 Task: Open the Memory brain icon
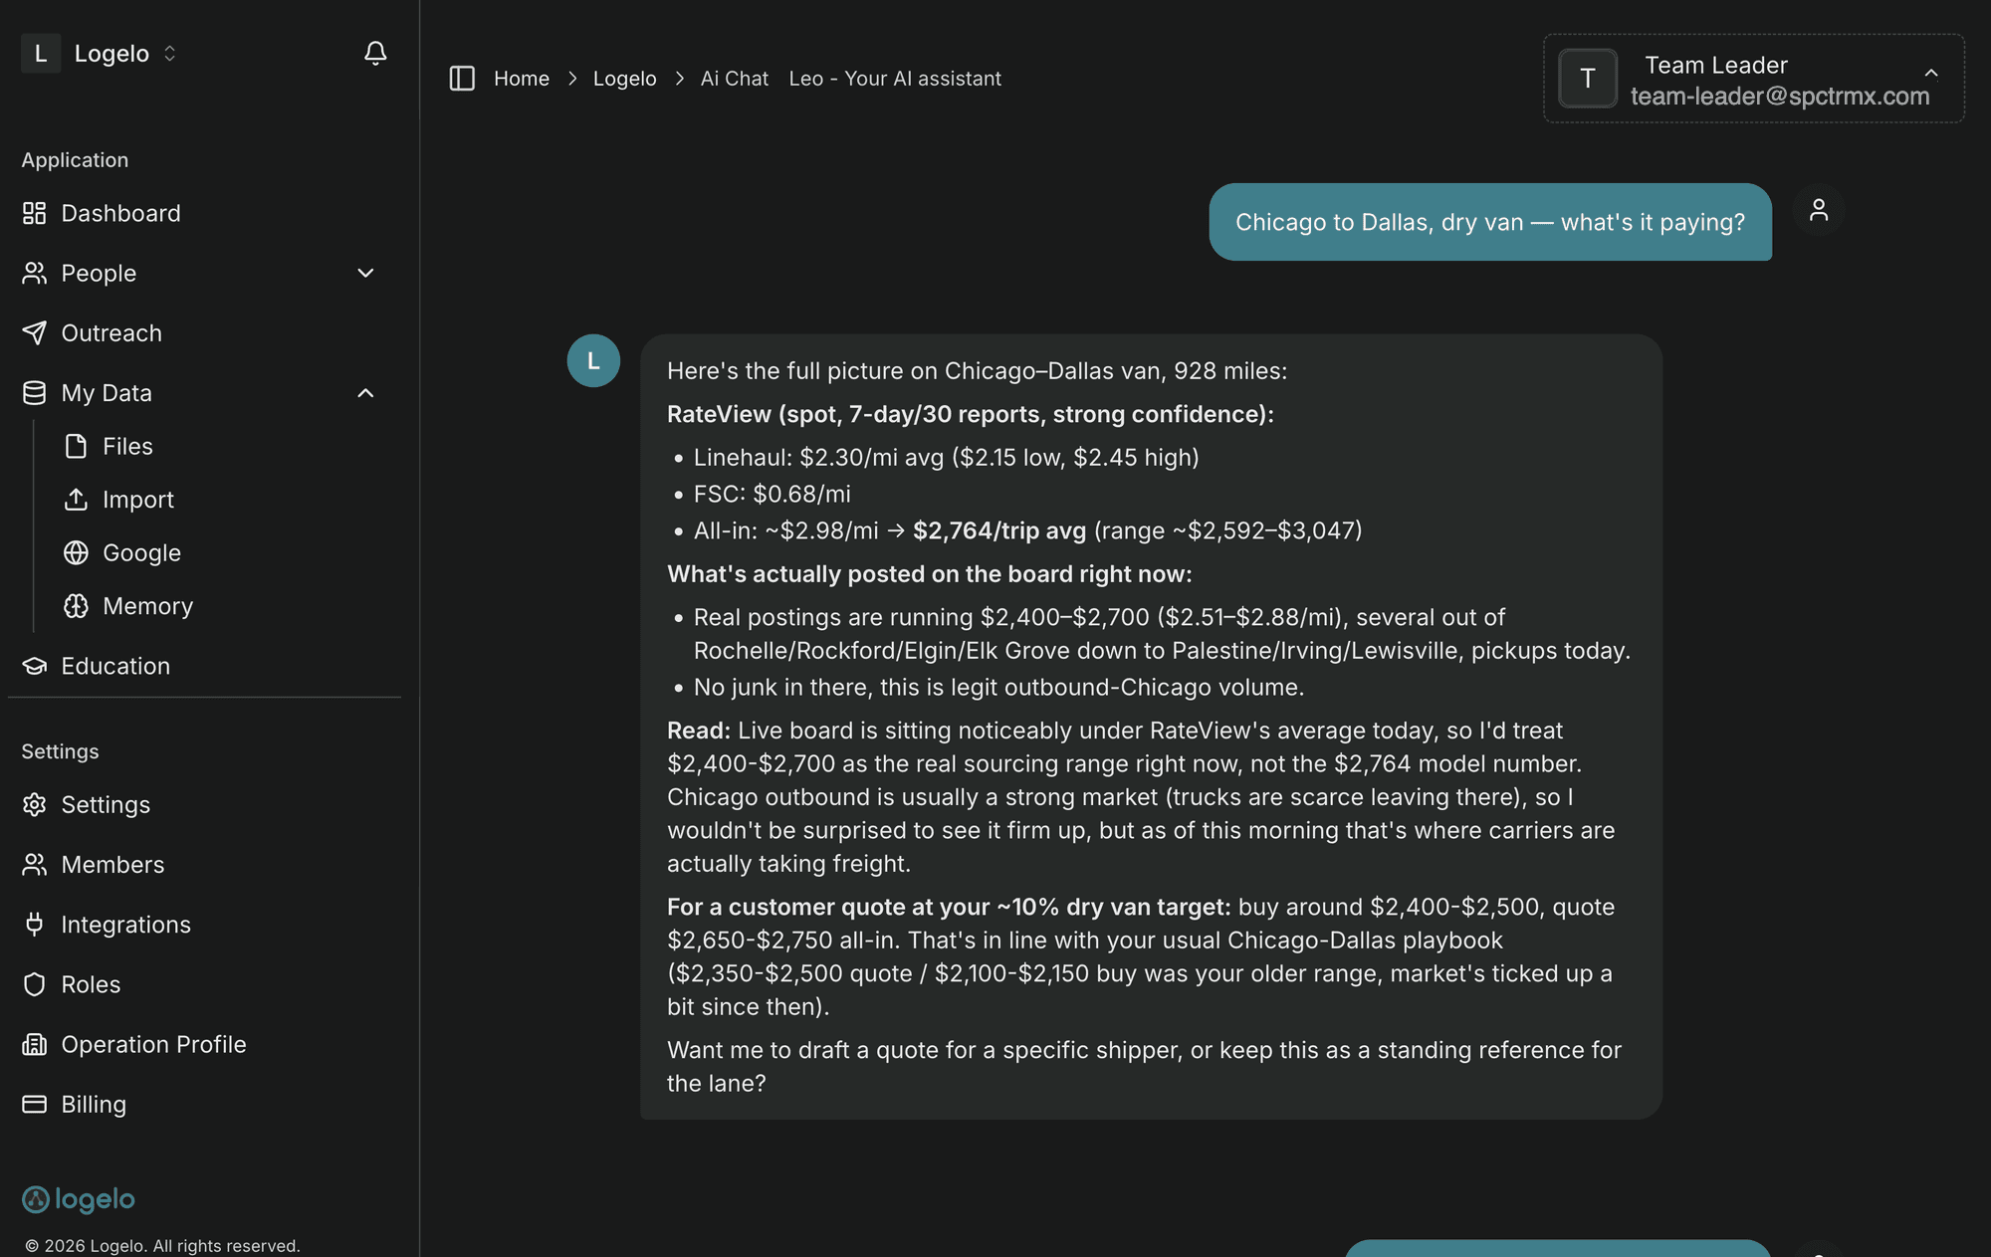[x=77, y=606]
